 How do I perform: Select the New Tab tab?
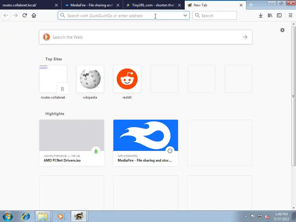tap(215, 5)
